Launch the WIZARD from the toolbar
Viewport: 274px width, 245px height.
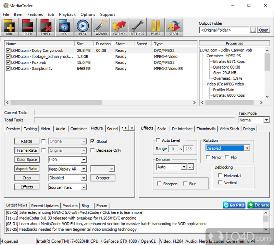coord(101,27)
